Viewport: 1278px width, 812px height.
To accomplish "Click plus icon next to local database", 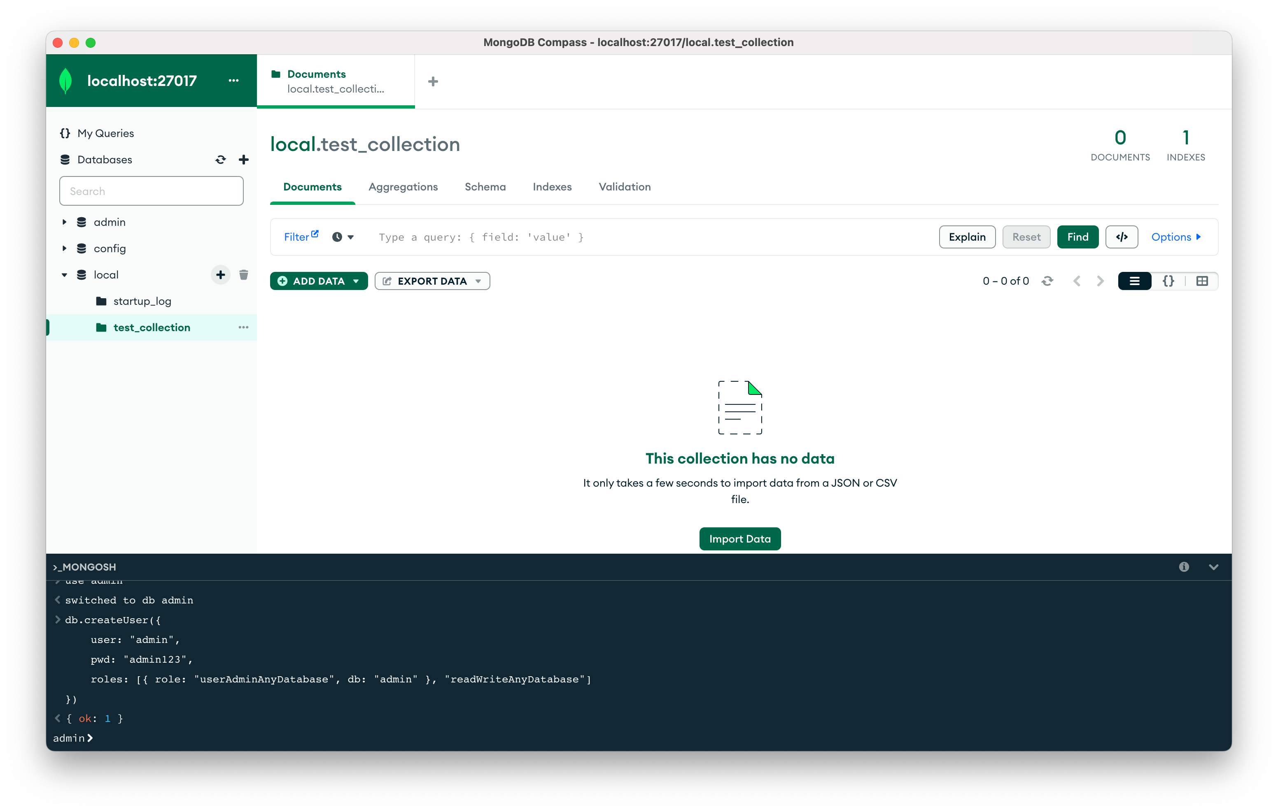I will (x=220, y=275).
